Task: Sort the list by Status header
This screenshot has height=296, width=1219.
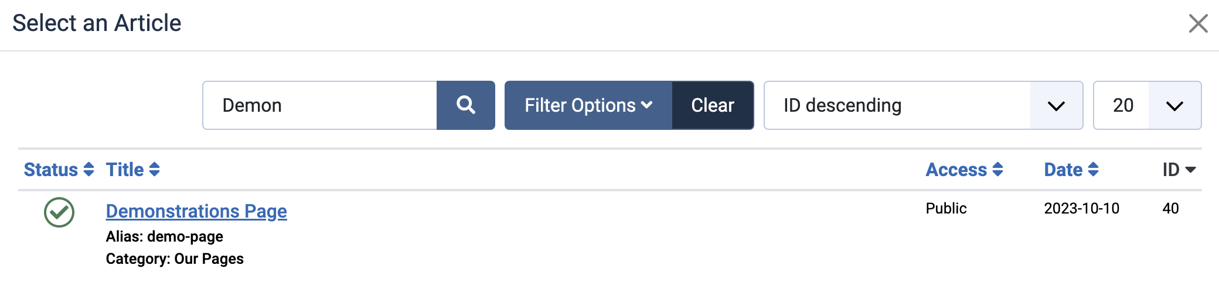Action: (51, 170)
